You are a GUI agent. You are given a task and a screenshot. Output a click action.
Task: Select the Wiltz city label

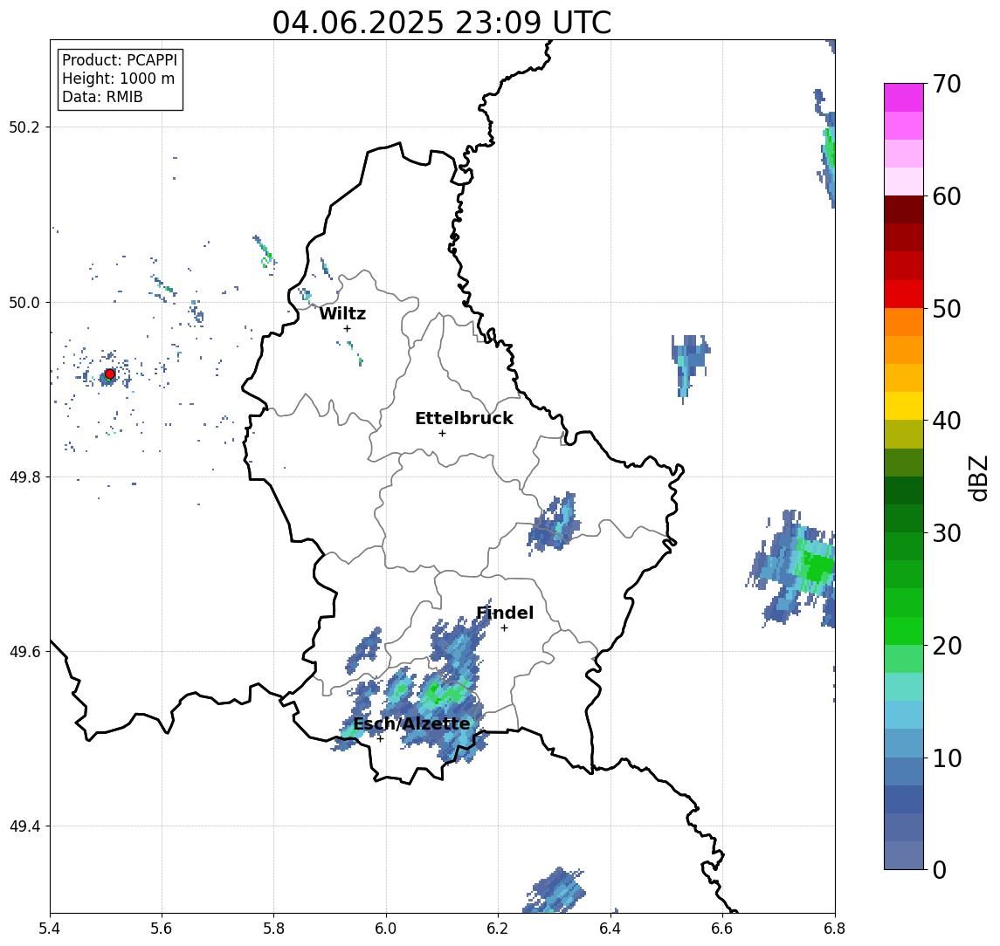tap(342, 313)
